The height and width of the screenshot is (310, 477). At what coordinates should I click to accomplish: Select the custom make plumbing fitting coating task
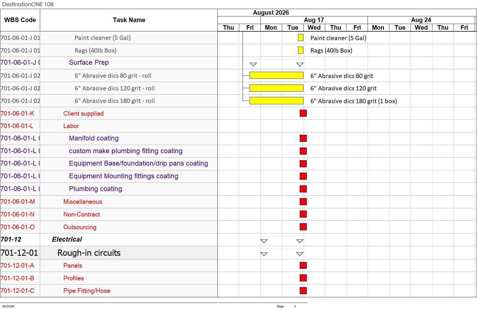point(129,151)
